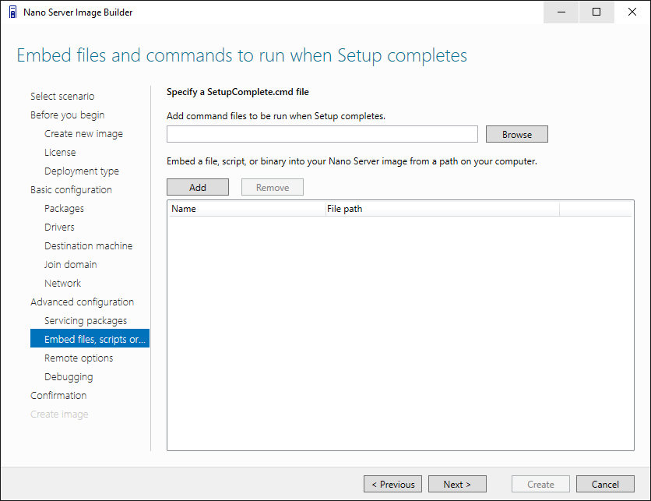Select the Network configuration step
651x501 pixels.
tap(62, 283)
